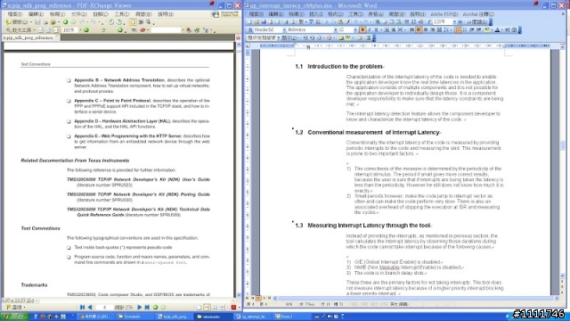Click Word horizontal scrollbar at bottom

pos(415,298)
